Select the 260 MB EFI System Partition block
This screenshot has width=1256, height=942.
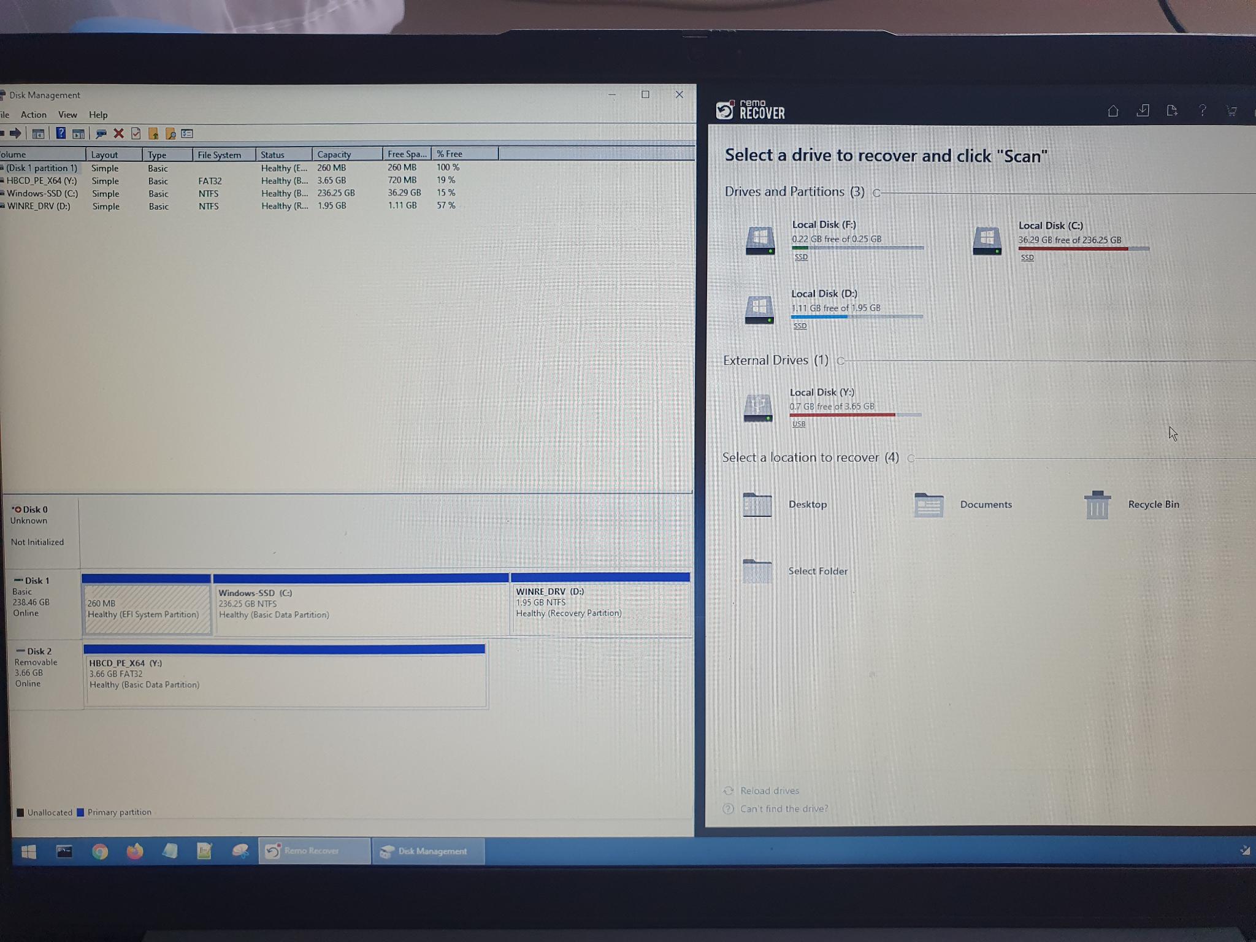[x=147, y=605]
